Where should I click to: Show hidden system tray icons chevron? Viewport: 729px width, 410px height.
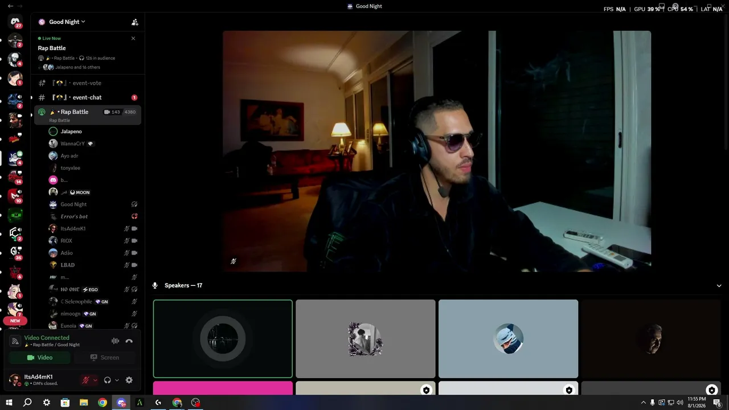tap(644, 403)
